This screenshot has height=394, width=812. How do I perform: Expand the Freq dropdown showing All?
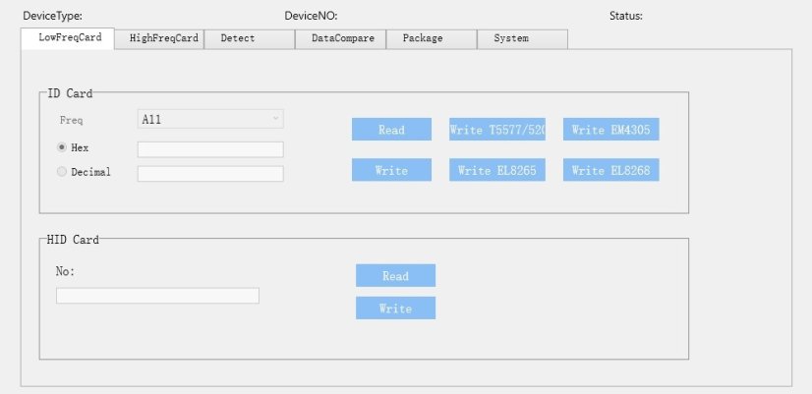[x=210, y=119]
